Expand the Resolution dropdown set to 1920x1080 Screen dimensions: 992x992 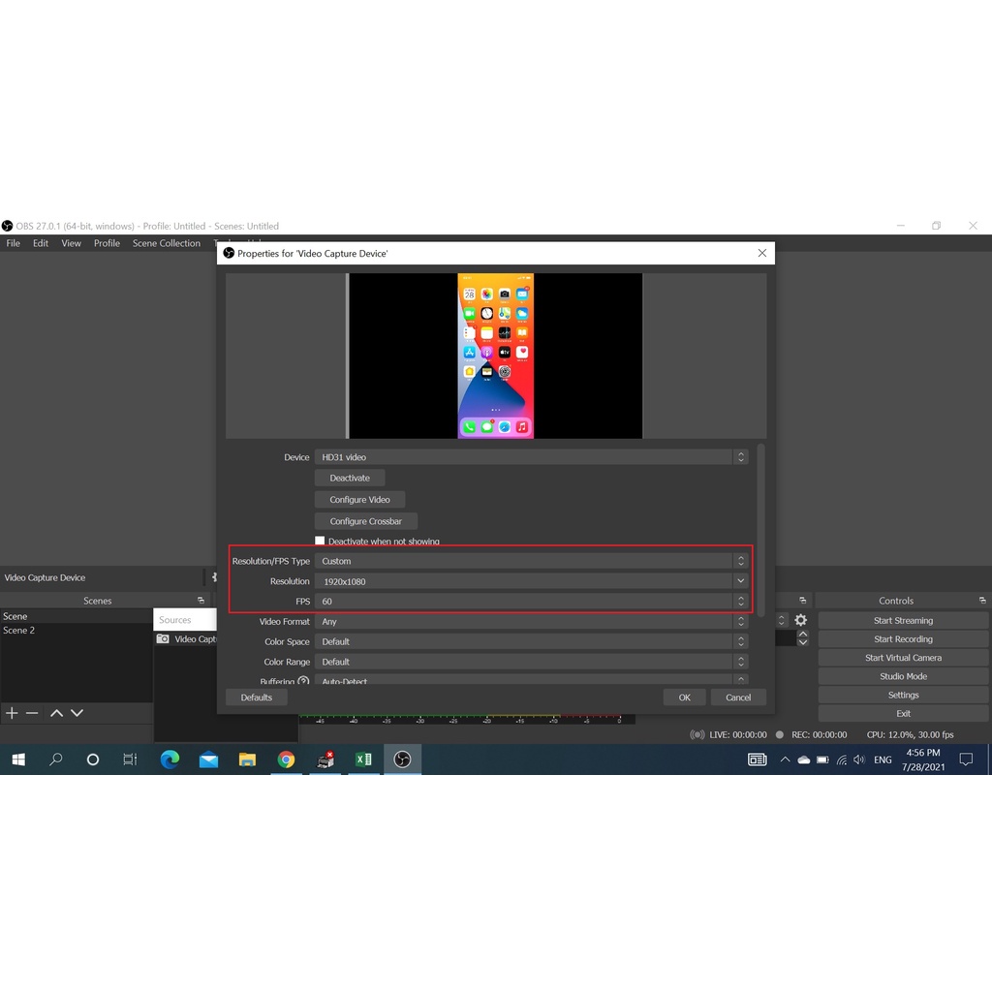coord(740,581)
